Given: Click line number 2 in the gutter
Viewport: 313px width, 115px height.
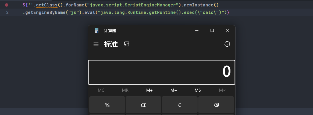Looking at the screenshot, I should coord(7,13).
